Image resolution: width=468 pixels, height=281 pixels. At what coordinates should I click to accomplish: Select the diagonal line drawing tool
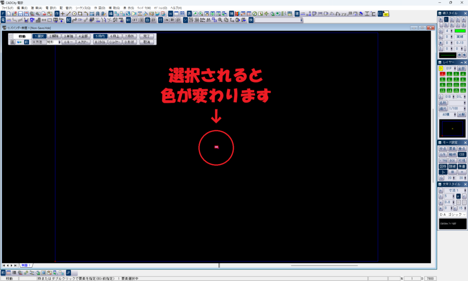[x=69, y=14]
